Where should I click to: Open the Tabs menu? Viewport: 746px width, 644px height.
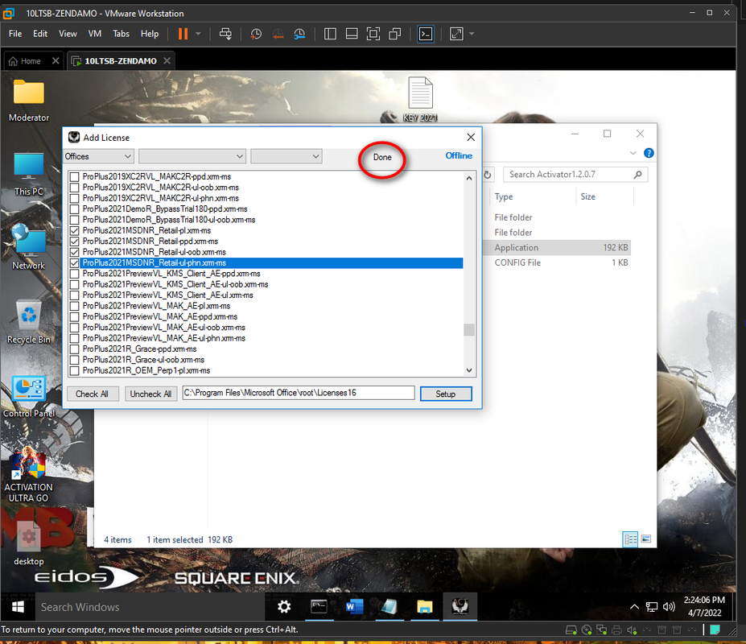point(121,34)
